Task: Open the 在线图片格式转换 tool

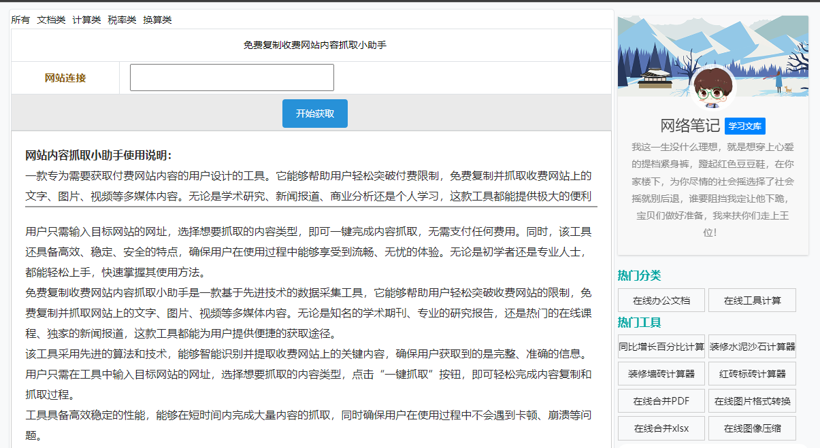Action: 752,401
